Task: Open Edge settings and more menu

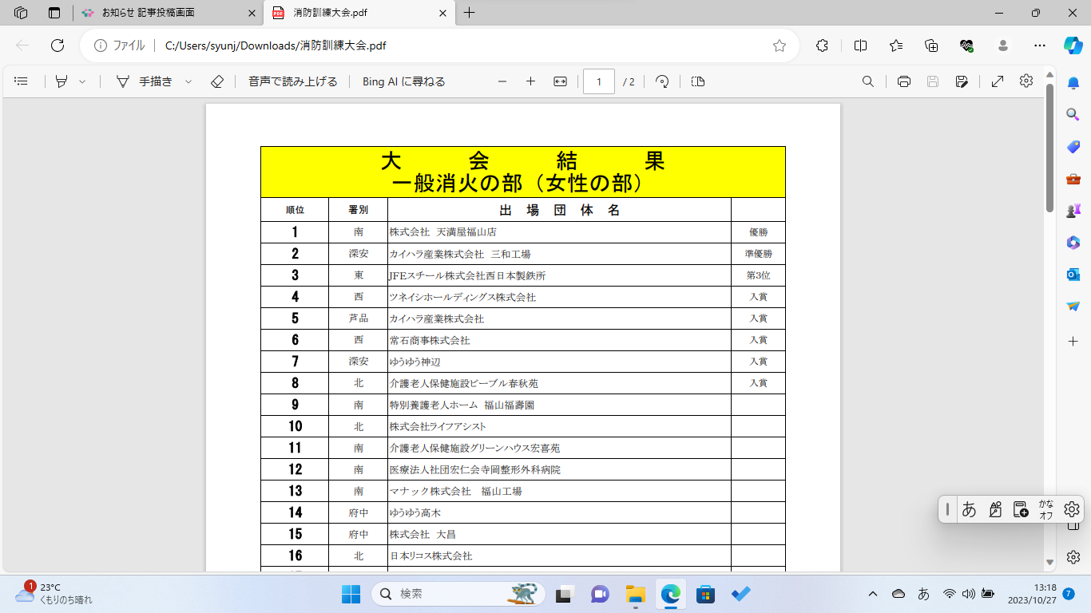Action: point(1039,45)
